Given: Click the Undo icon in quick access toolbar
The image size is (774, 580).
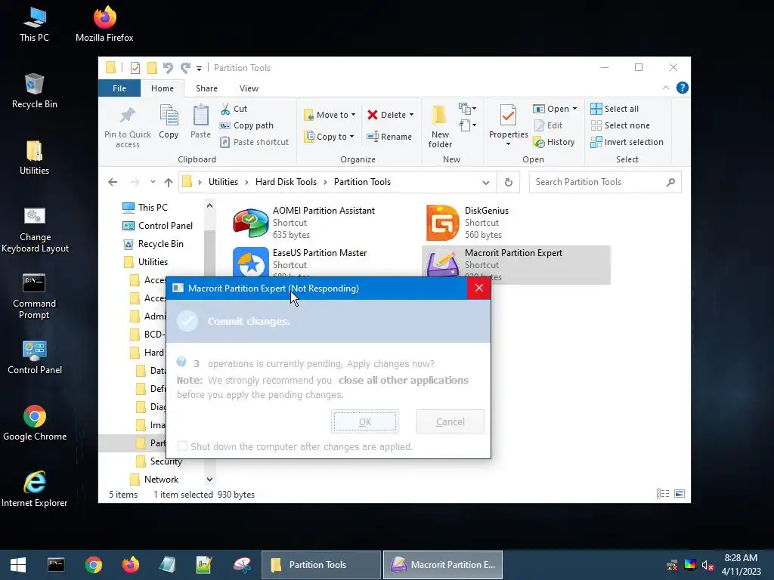Looking at the screenshot, I should tap(168, 68).
